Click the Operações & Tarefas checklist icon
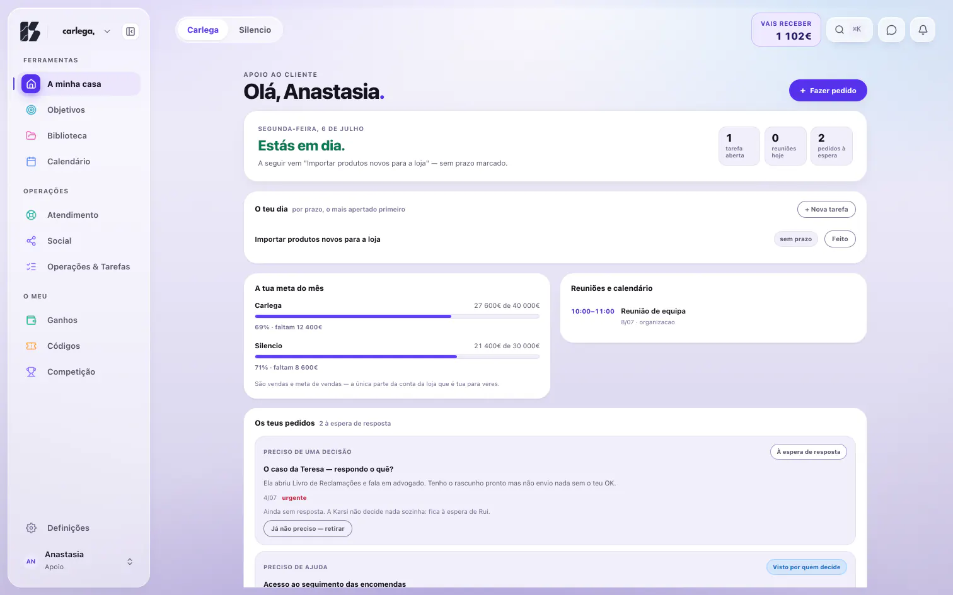Screen dimensions: 953x595 click(31, 266)
